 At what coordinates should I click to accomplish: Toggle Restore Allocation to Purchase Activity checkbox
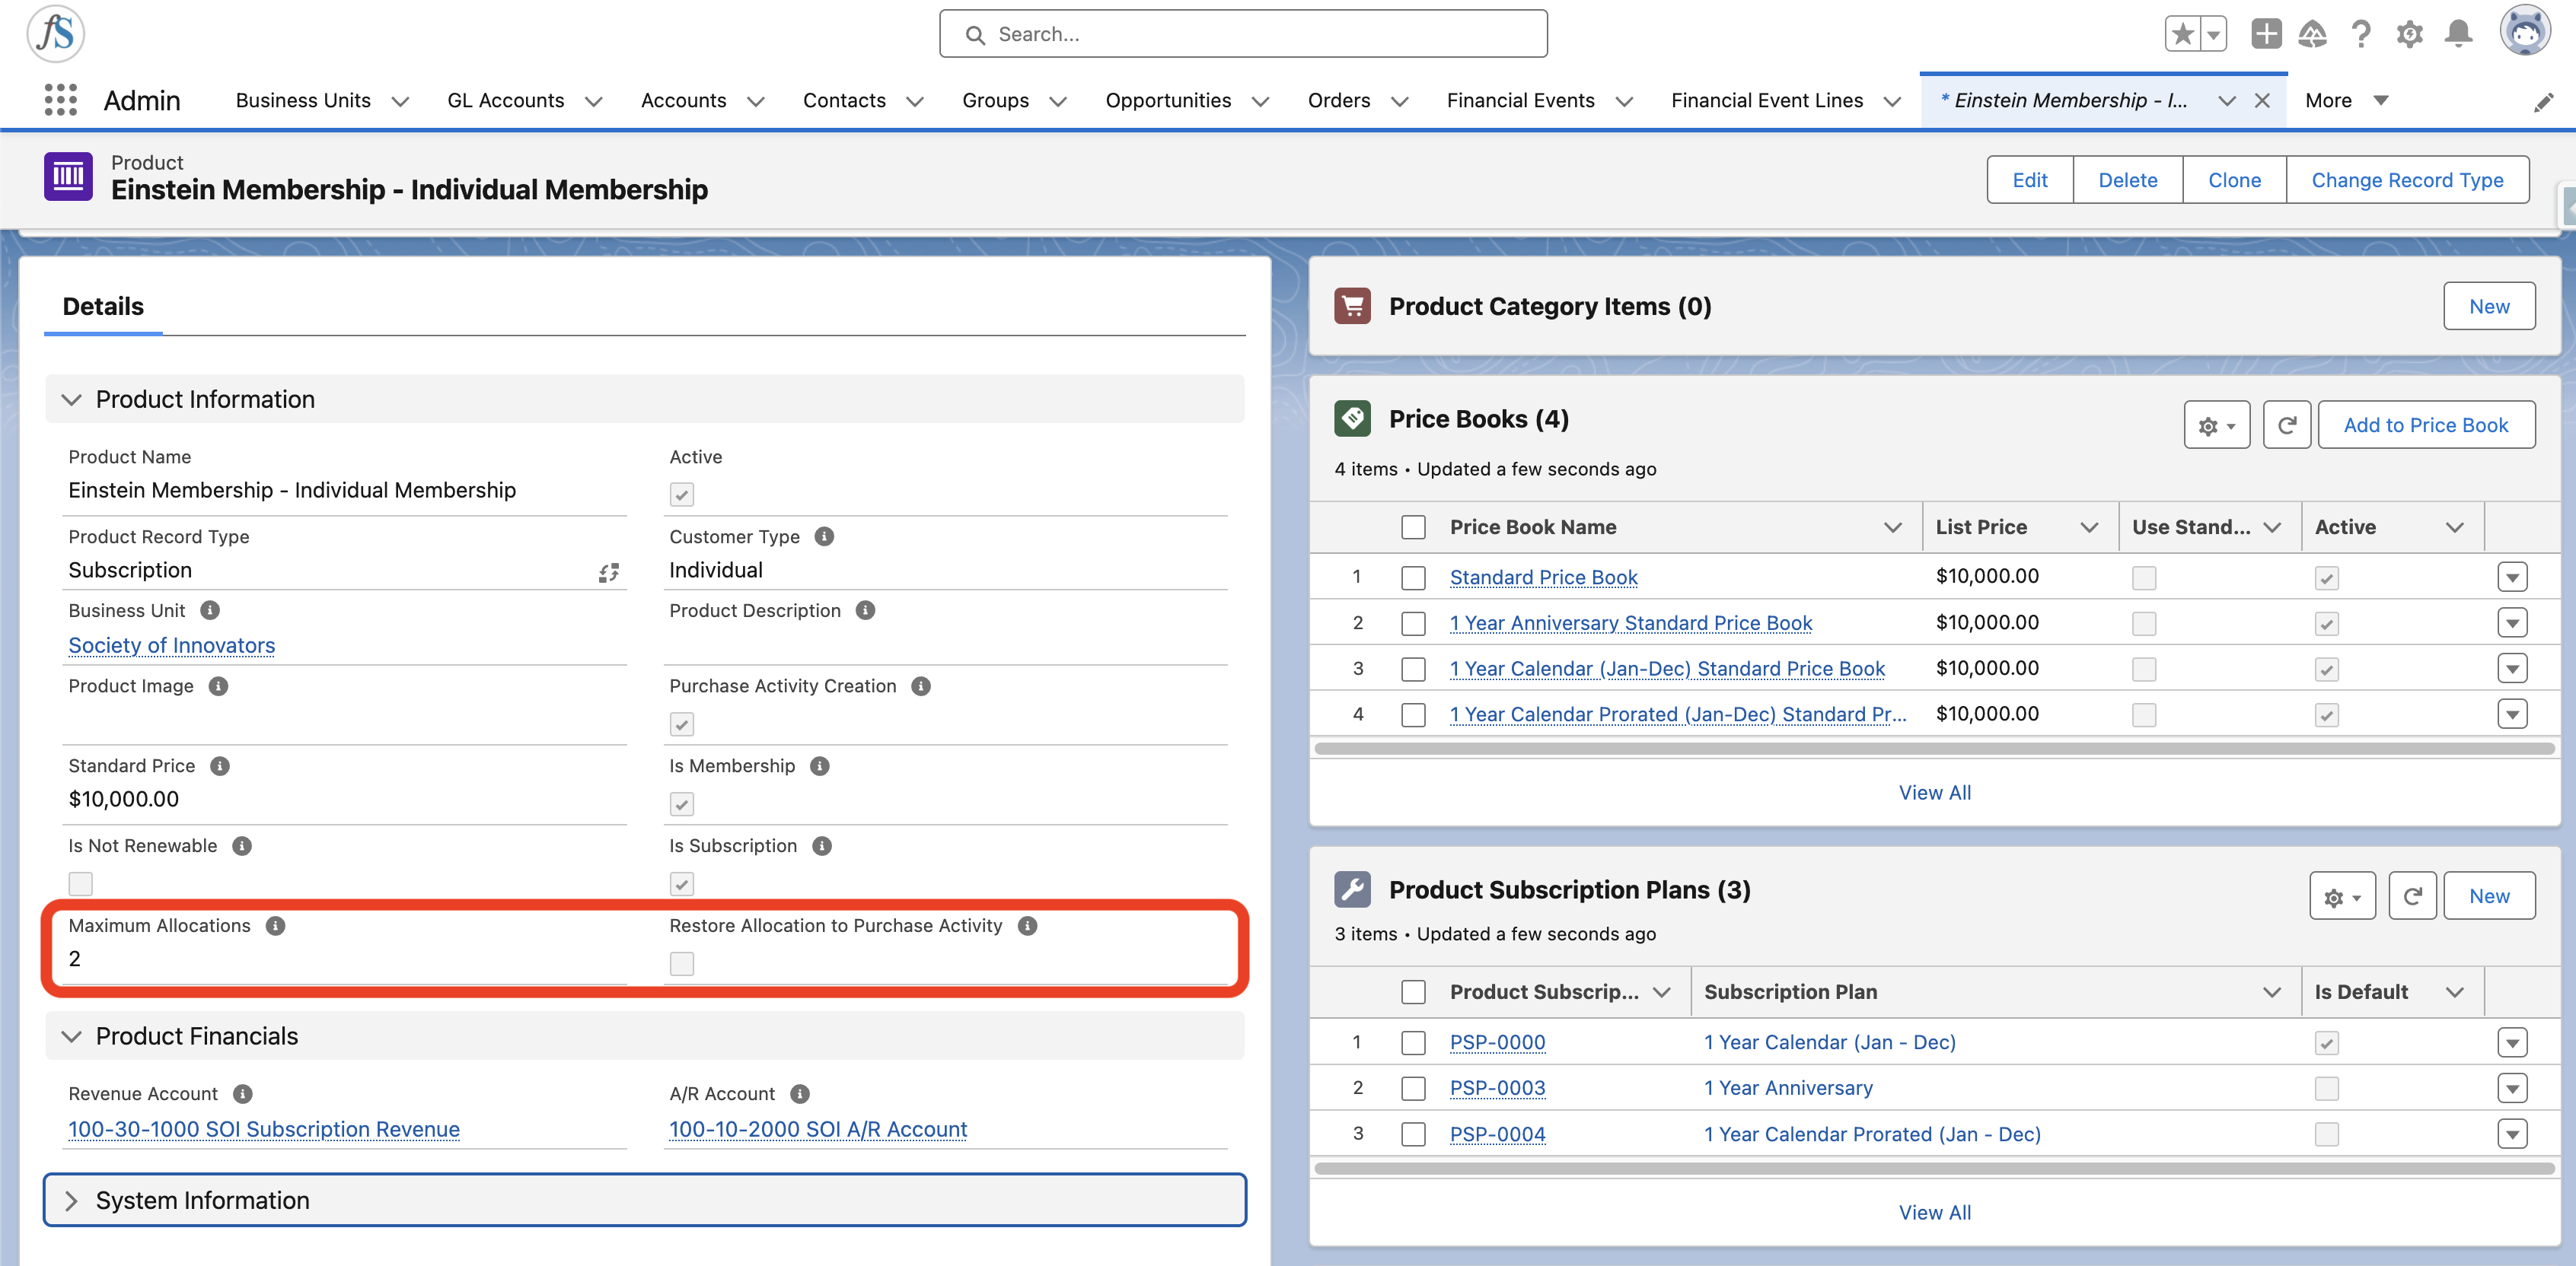coord(682,964)
